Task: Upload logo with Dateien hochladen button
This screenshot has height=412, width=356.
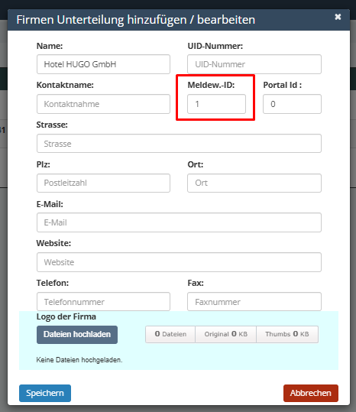Action: click(x=77, y=335)
